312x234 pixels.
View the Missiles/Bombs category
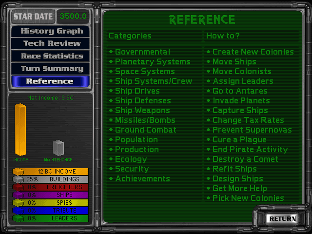(x=145, y=120)
